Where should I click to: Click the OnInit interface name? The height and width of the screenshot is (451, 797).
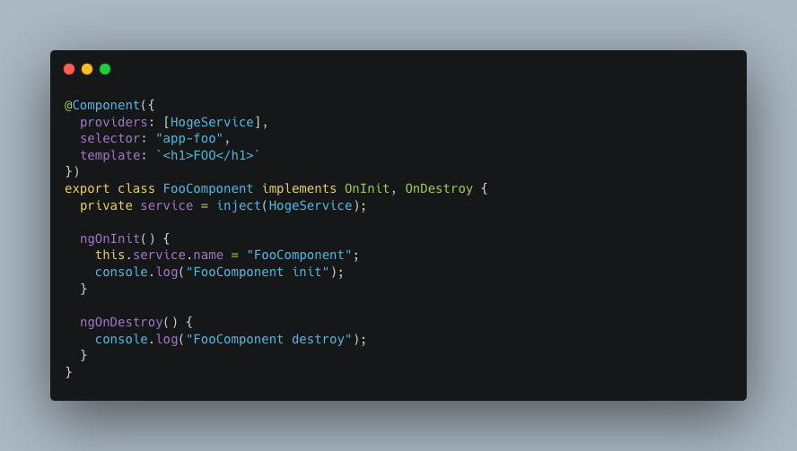(x=367, y=188)
